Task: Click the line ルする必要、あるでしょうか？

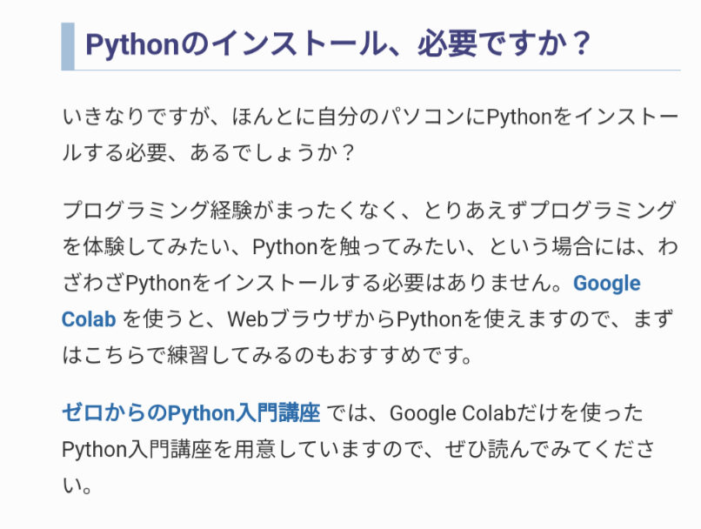Action: click(x=210, y=153)
